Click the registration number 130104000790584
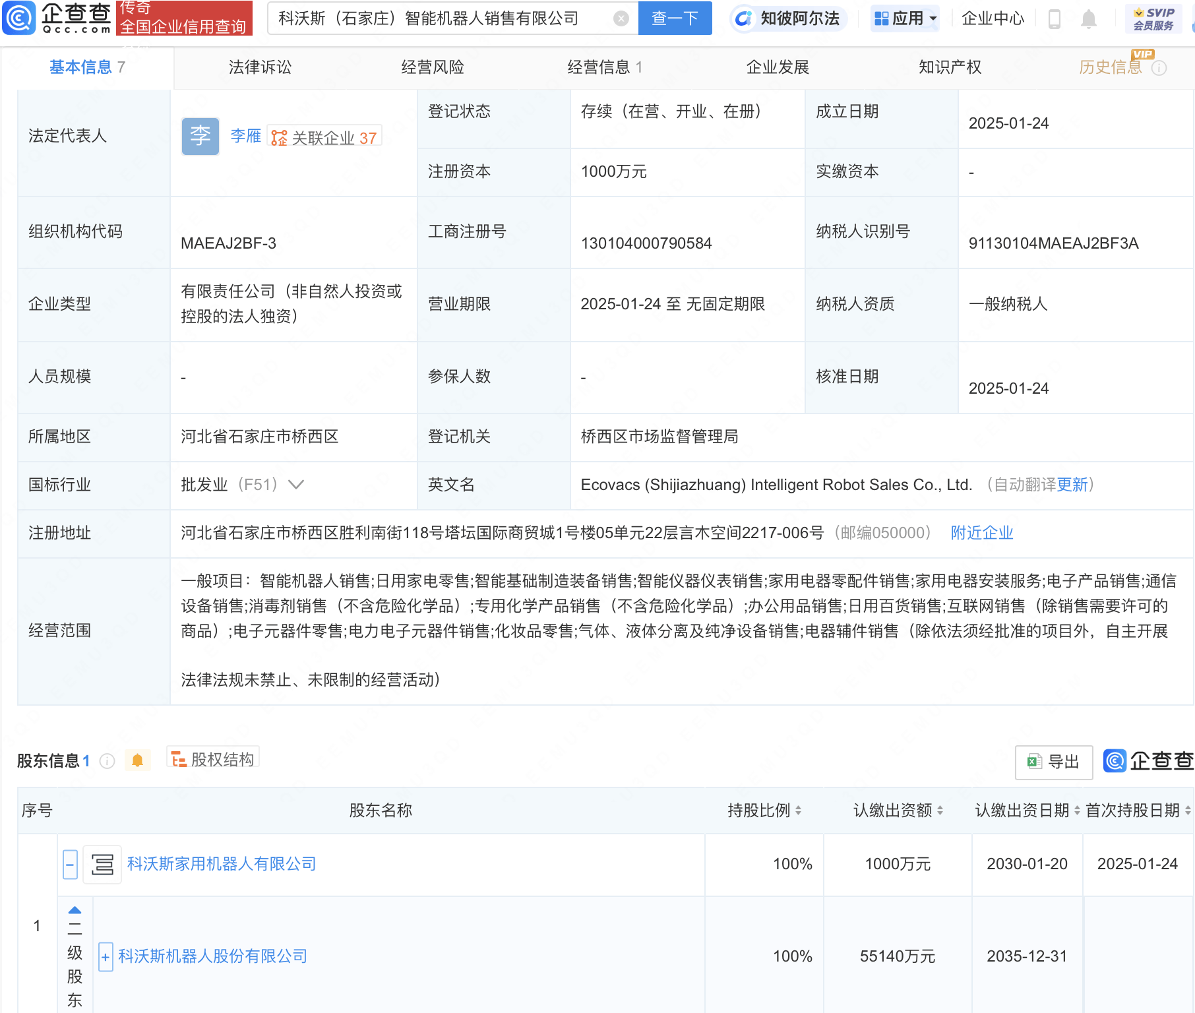Viewport: 1195px width, 1013px height. 646,243
